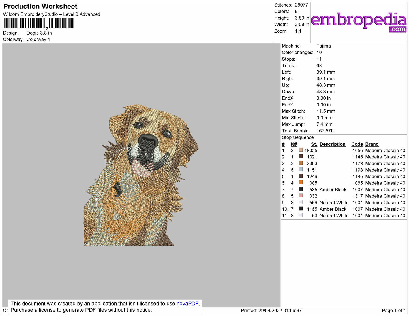Image resolution: width=409 pixels, height=316 pixels.
Task: Click the max stitch value '11.5 mm'
Action: click(326, 111)
